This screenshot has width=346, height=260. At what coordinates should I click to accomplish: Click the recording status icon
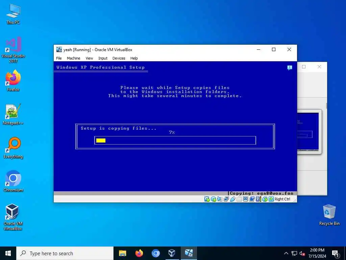[x=252, y=199]
